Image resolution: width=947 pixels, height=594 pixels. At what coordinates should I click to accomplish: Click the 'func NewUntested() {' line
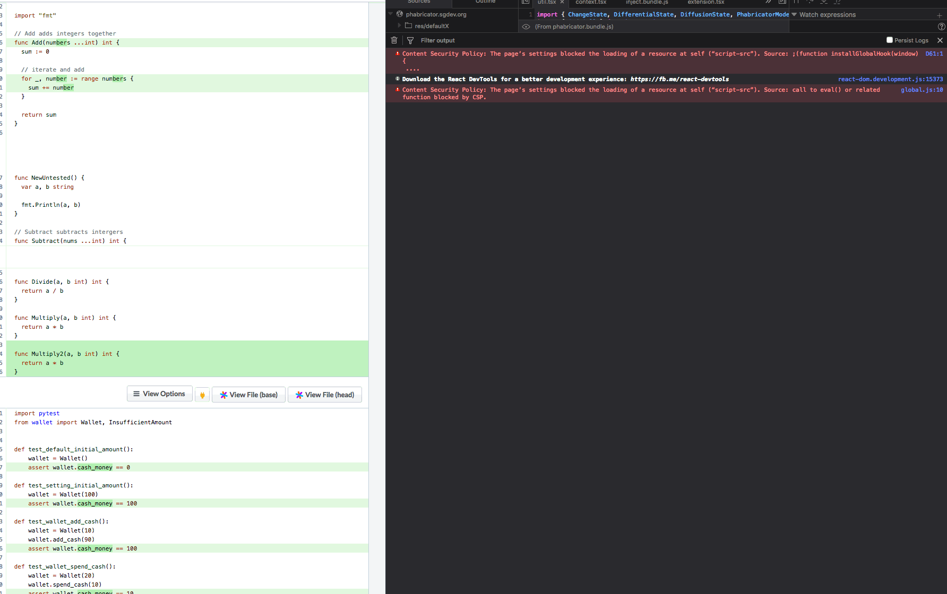click(49, 178)
